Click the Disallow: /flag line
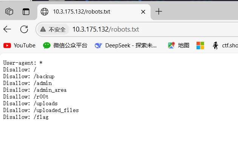 tap(26, 117)
